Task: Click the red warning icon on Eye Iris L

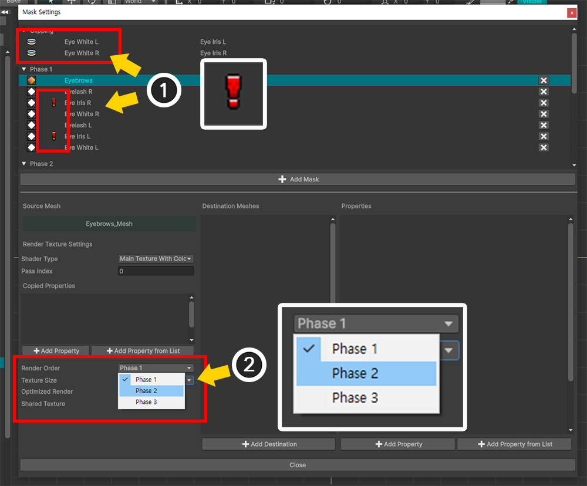Action: point(54,136)
